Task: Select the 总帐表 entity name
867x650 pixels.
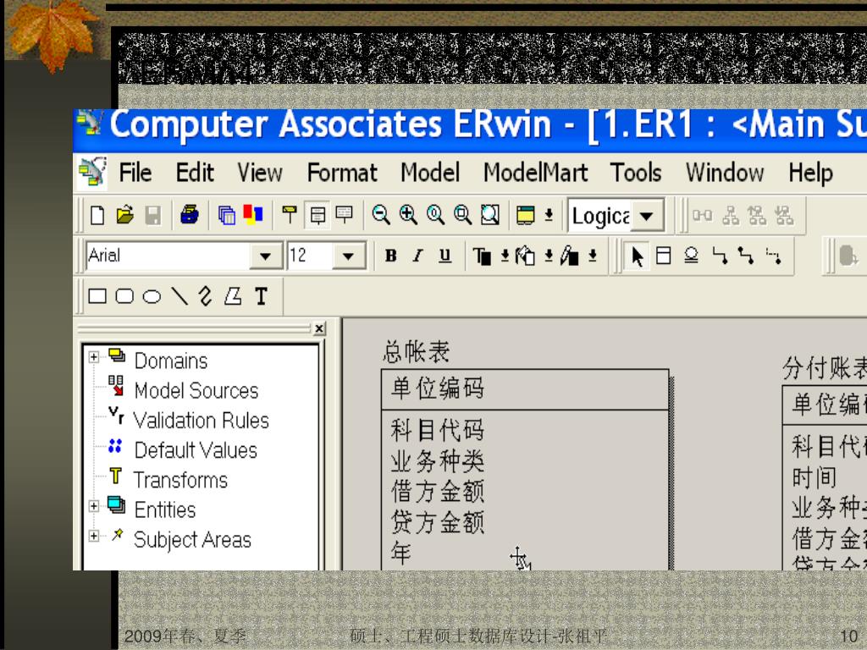Action: pyautogui.click(x=416, y=352)
